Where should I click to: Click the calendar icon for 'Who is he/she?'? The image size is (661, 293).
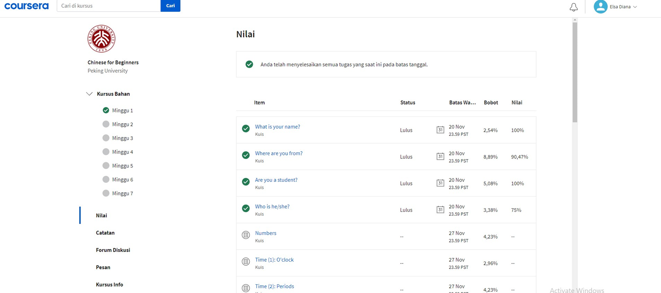(x=440, y=210)
